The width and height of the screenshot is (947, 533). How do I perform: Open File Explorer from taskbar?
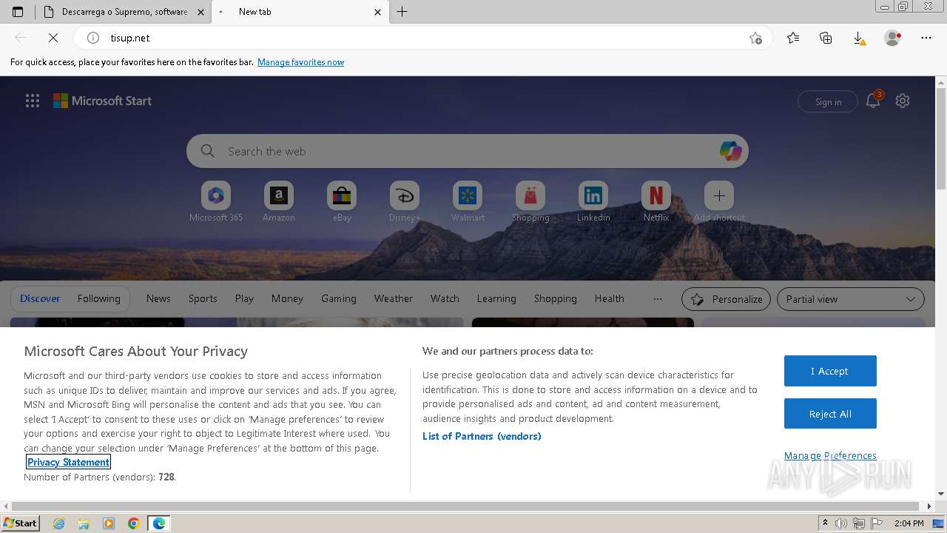click(x=84, y=523)
